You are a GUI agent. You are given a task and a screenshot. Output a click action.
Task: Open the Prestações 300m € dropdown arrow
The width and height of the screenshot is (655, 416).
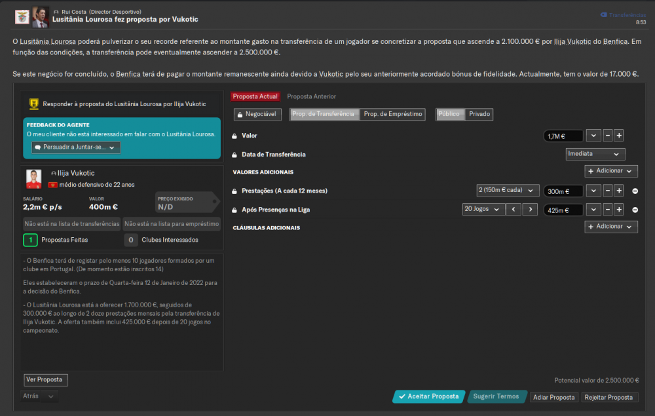(x=593, y=191)
